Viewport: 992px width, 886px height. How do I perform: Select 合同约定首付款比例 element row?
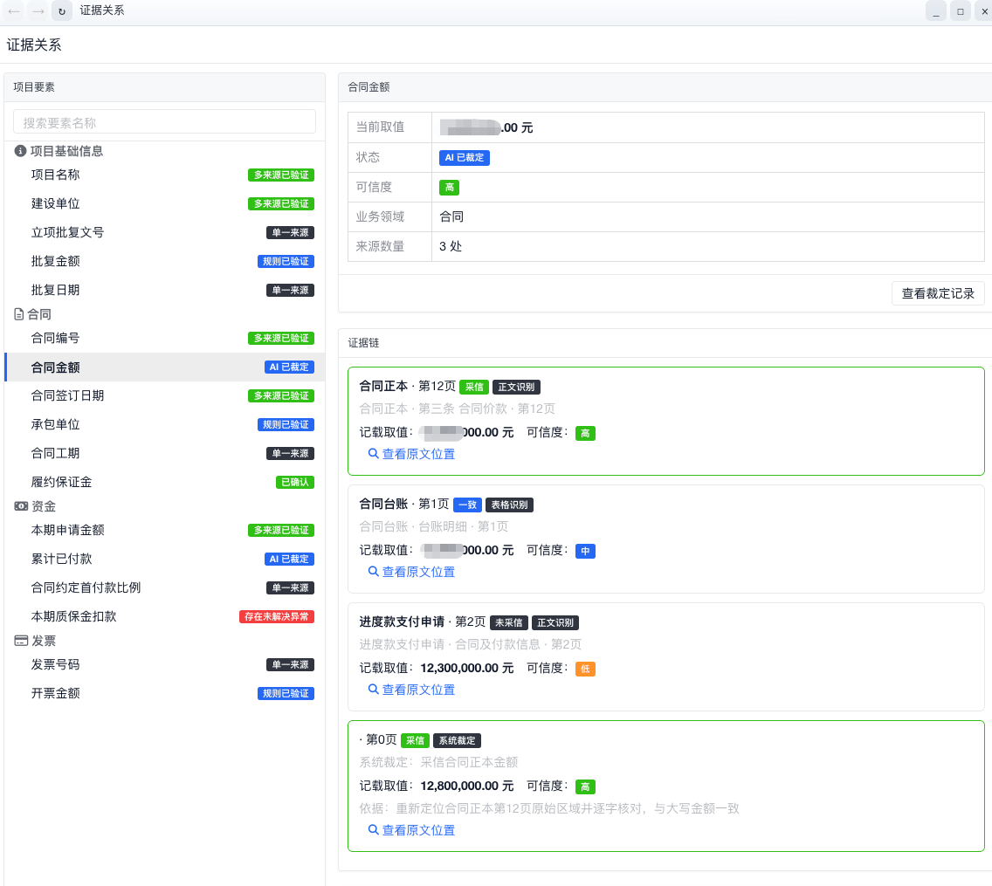click(x=164, y=587)
